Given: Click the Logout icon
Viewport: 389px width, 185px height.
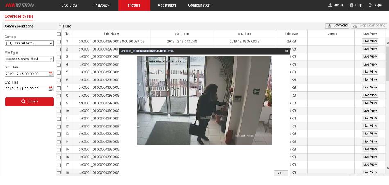Looking at the screenshot, I should click(370, 5).
